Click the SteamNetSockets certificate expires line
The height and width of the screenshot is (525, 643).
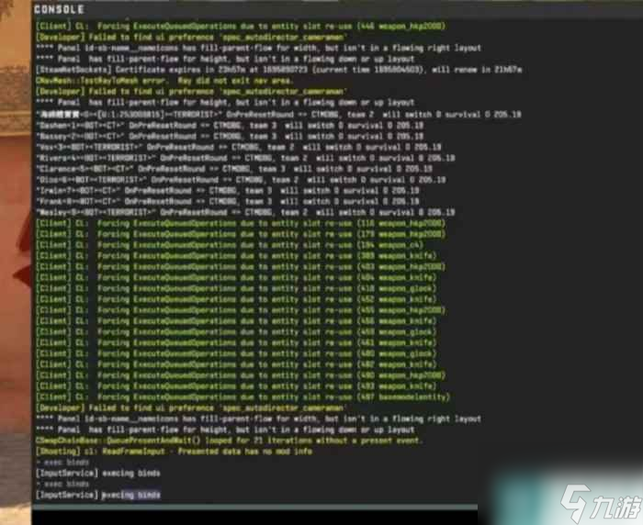(x=279, y=70)
